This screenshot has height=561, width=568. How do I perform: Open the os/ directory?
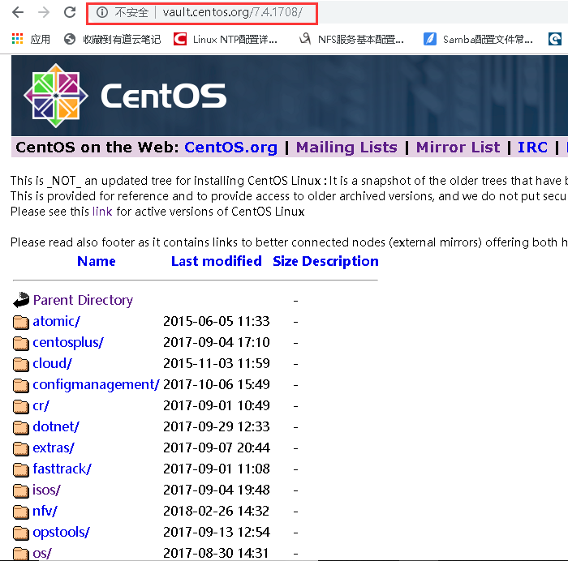tap(42, 554)
